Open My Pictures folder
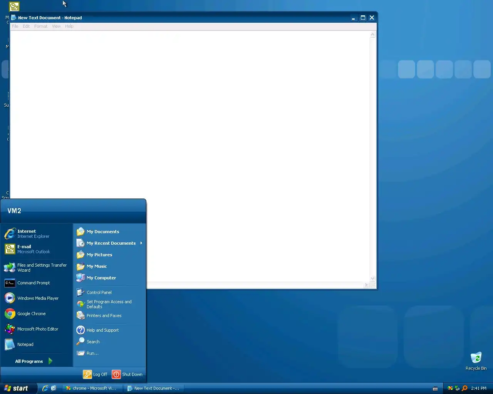This screenshot has width=493, height=394. point(110,255)
